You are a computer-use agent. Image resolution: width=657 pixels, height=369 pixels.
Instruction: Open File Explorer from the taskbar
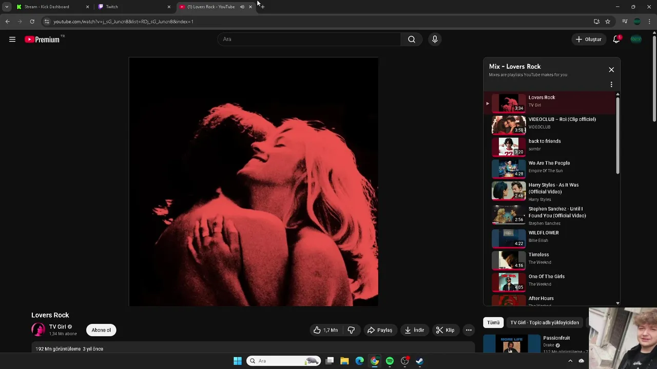pyautogui.click(x=344, y=361)
